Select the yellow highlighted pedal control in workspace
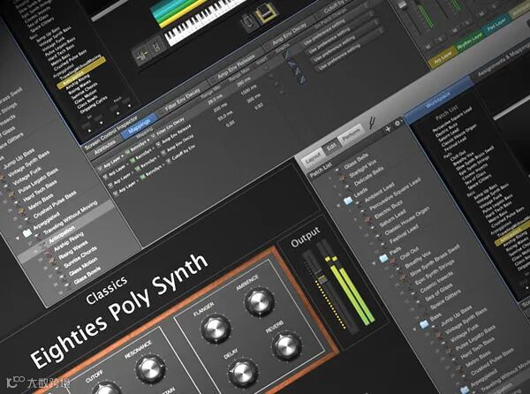 [x=267, y=13]
